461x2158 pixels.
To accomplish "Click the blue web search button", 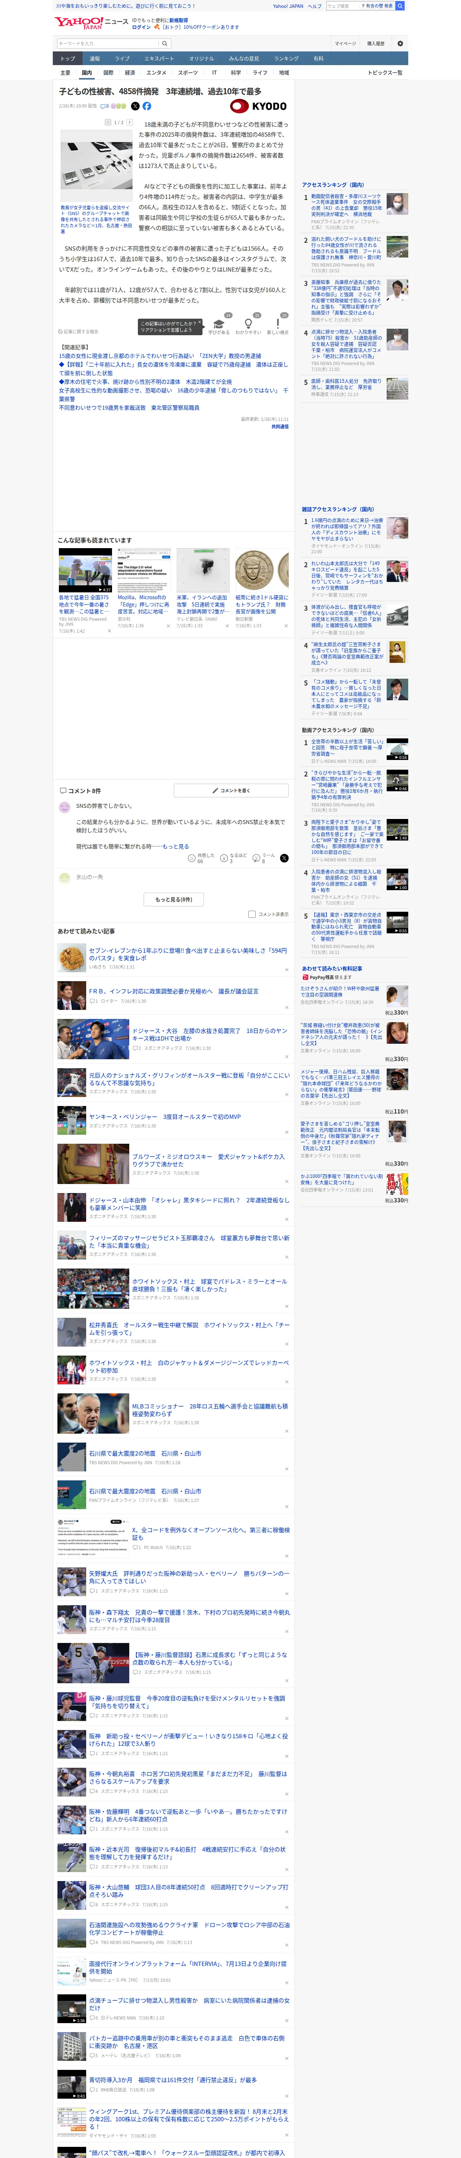I will click(x=400, y=6).
